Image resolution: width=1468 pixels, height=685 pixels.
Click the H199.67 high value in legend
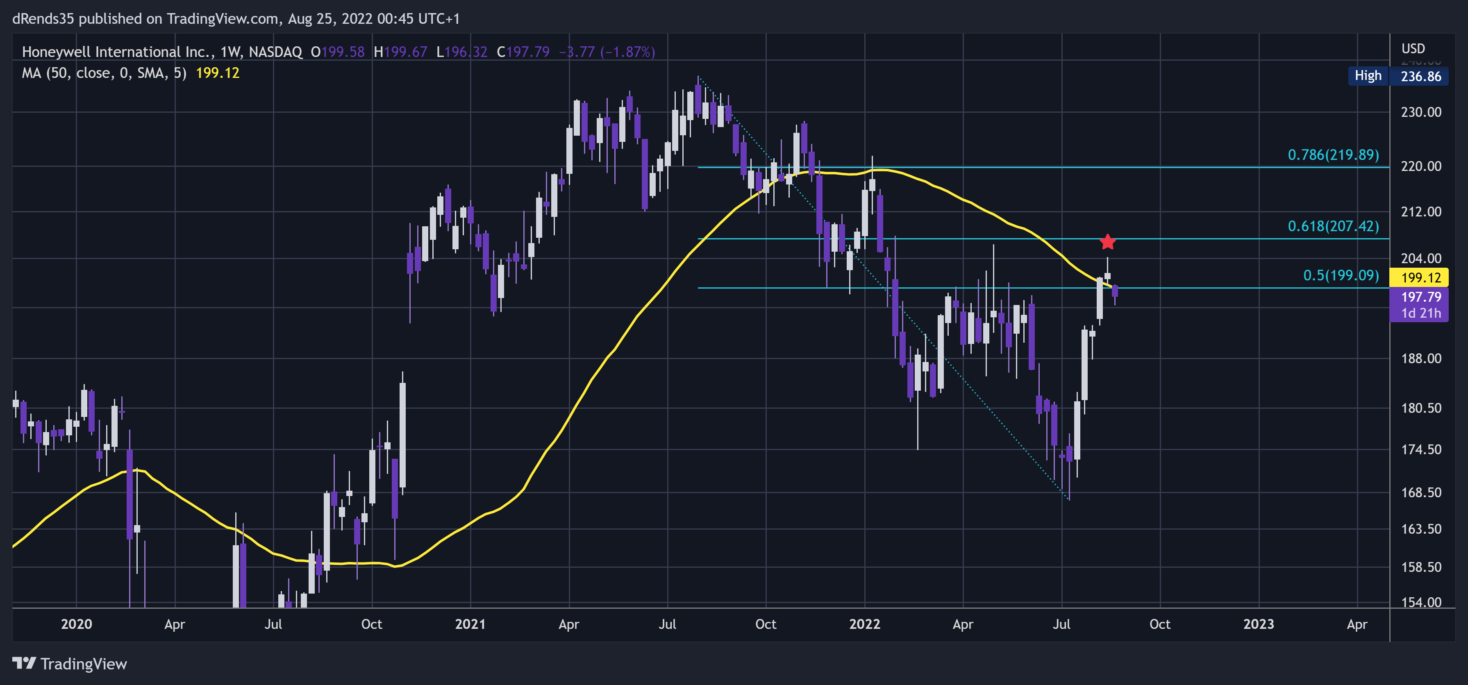[400, 52]
